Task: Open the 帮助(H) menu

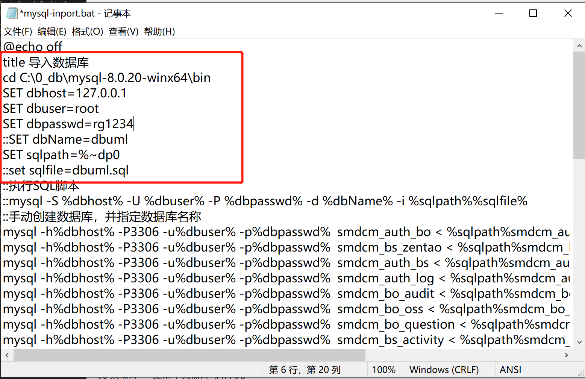Action: (x=159, y=32)
